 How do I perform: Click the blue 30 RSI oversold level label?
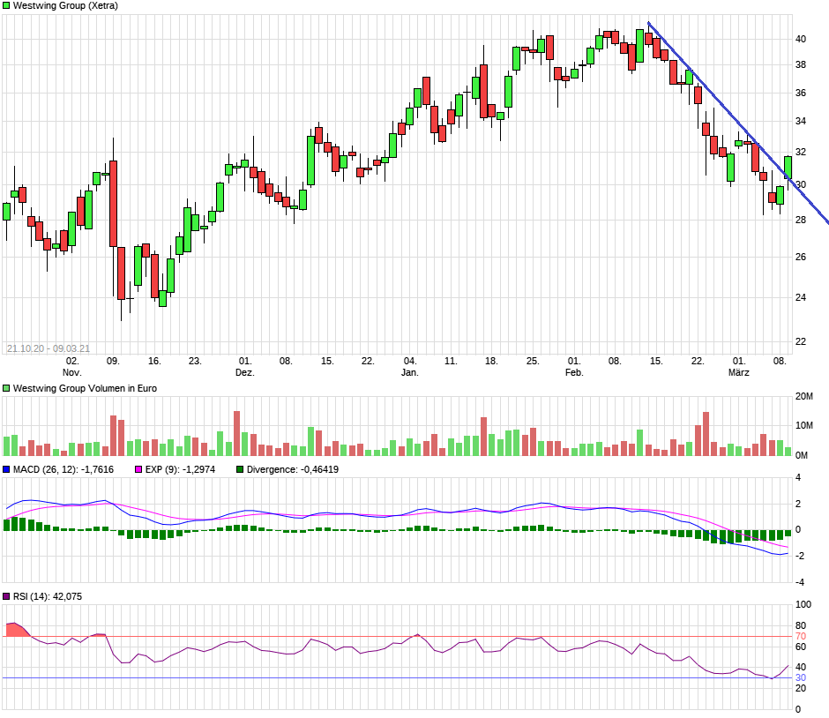[x=803, y=678]
